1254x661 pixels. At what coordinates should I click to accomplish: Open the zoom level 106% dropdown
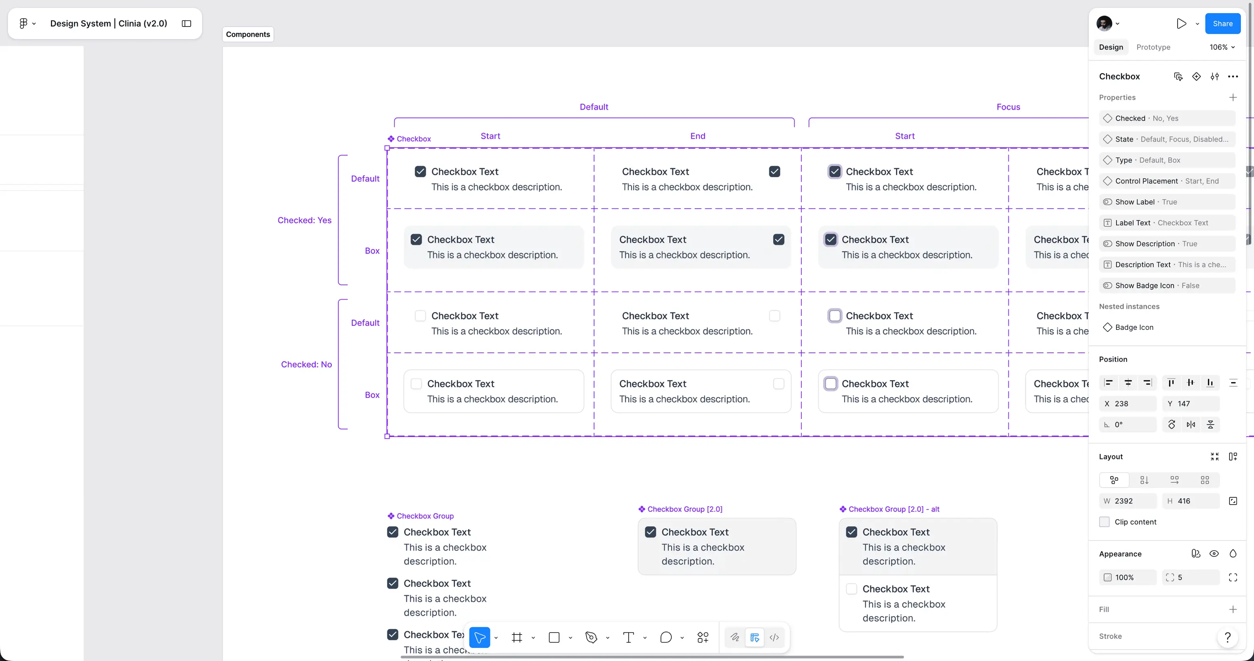pyautogui.click(x=1222, y=47)
